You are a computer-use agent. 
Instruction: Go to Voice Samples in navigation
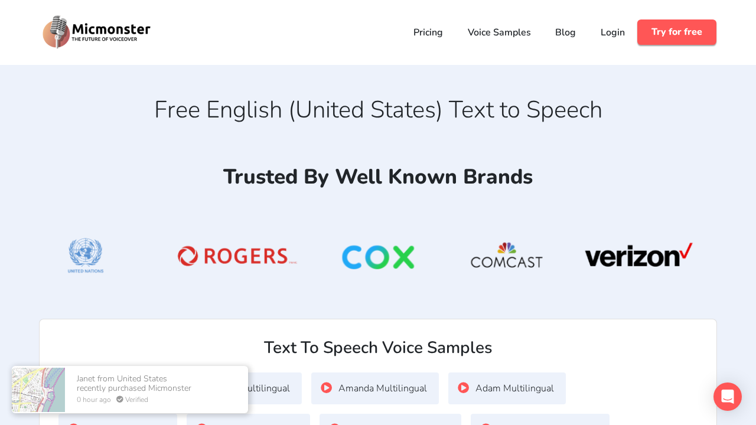coord(499,32)
